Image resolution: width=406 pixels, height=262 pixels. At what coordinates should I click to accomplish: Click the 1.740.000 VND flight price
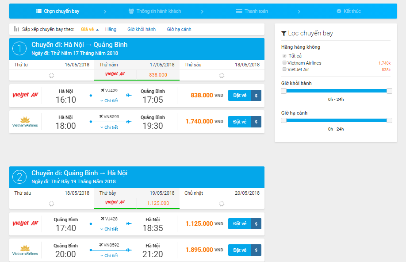click(x=204, y=122)
